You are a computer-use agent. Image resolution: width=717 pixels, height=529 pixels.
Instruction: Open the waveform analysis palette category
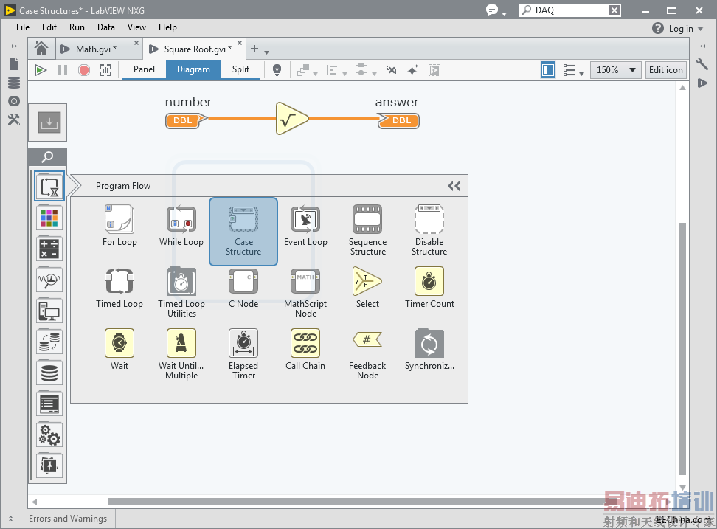coord(49,280)
